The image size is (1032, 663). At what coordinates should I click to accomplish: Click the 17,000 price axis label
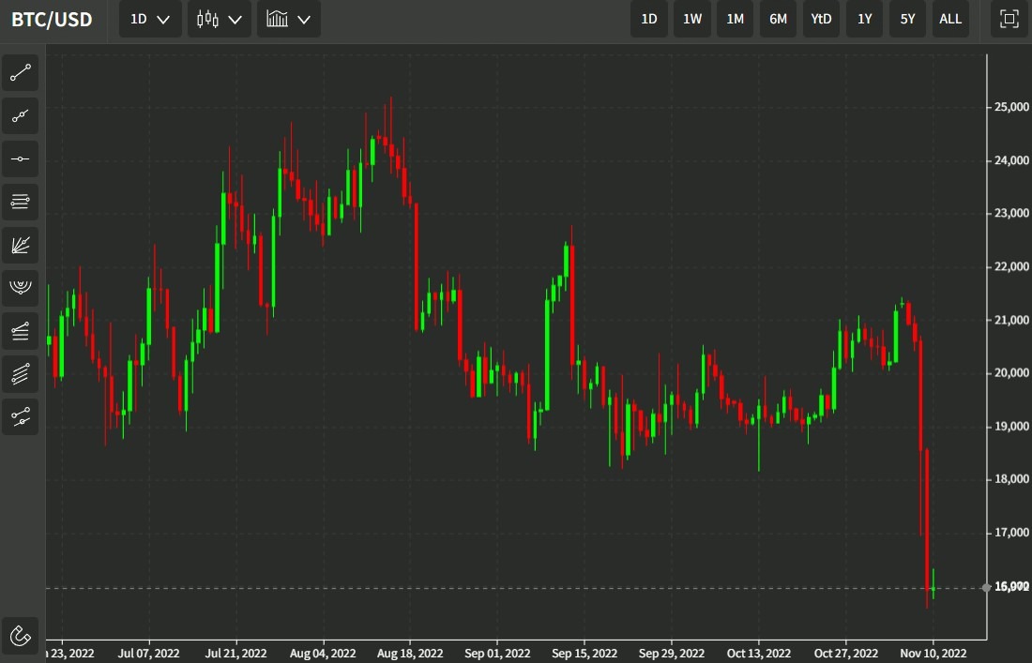(x=1011, y=533)
